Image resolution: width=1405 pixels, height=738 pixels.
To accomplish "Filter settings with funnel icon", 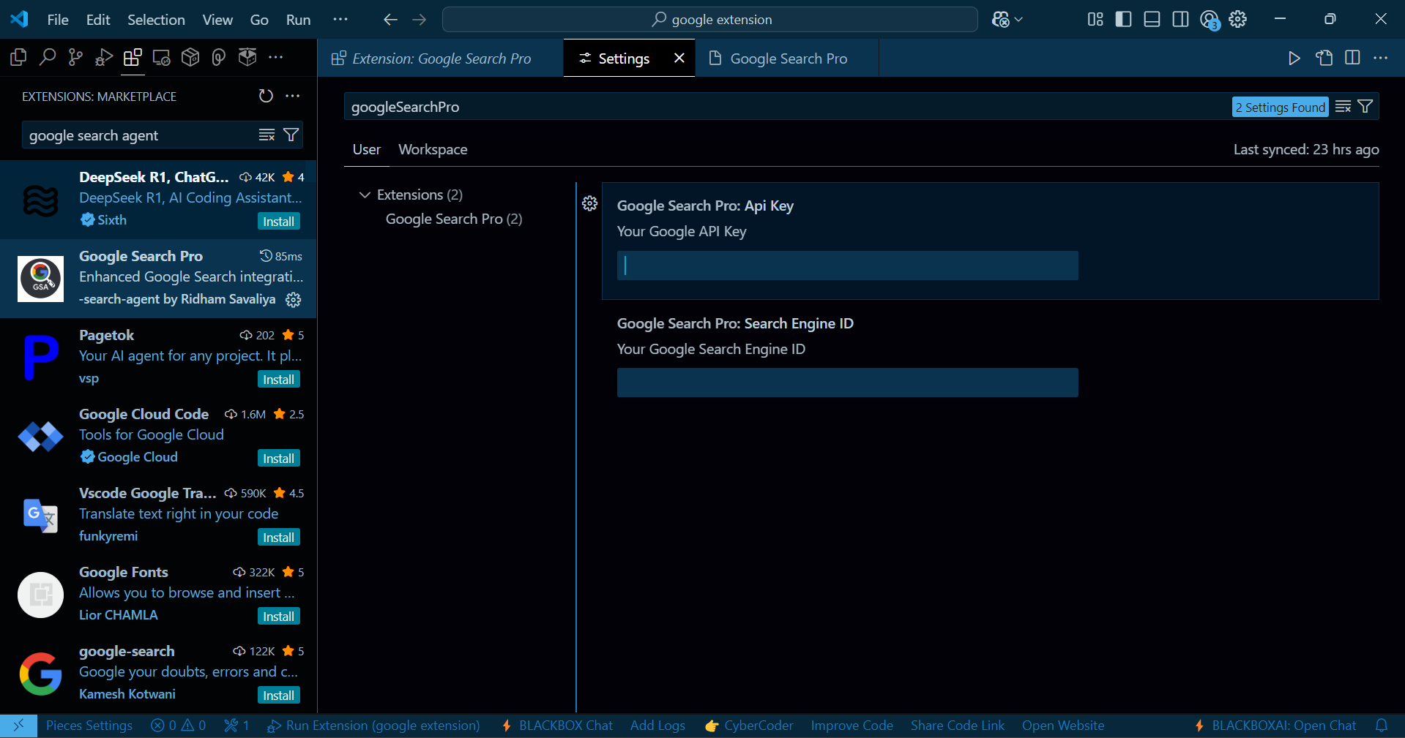I will [1365, 107].
